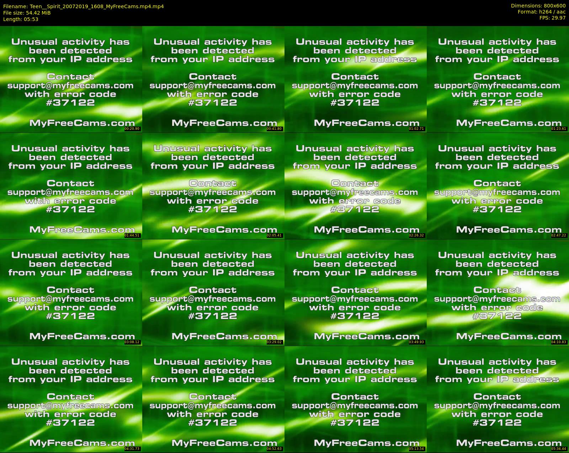Choose the frame thumbnail stamped 03:49.93
569x453 pixels.
[x=355, y=292]
